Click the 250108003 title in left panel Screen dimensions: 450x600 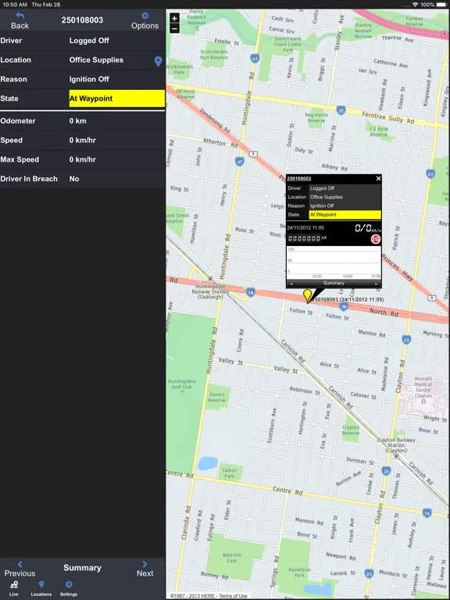[x=82, y=20]
